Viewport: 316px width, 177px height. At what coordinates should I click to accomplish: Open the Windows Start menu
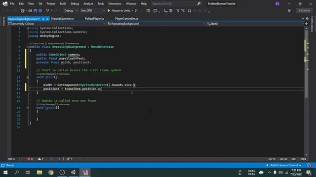pos(5,173)
